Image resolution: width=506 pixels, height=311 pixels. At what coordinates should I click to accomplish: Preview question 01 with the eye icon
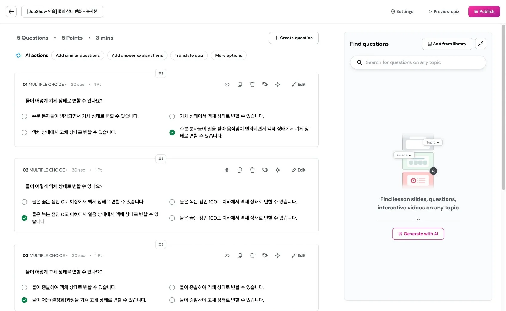(227, 85)
